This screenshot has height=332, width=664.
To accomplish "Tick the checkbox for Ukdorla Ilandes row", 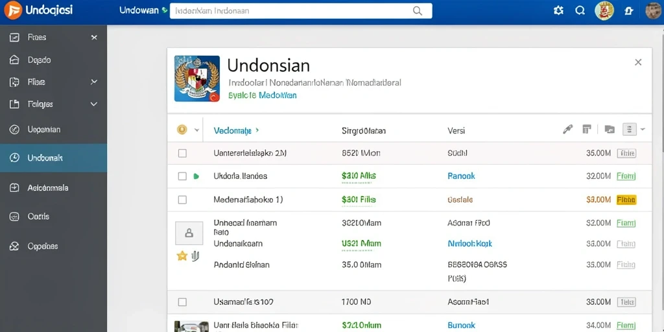I will 182,176.
